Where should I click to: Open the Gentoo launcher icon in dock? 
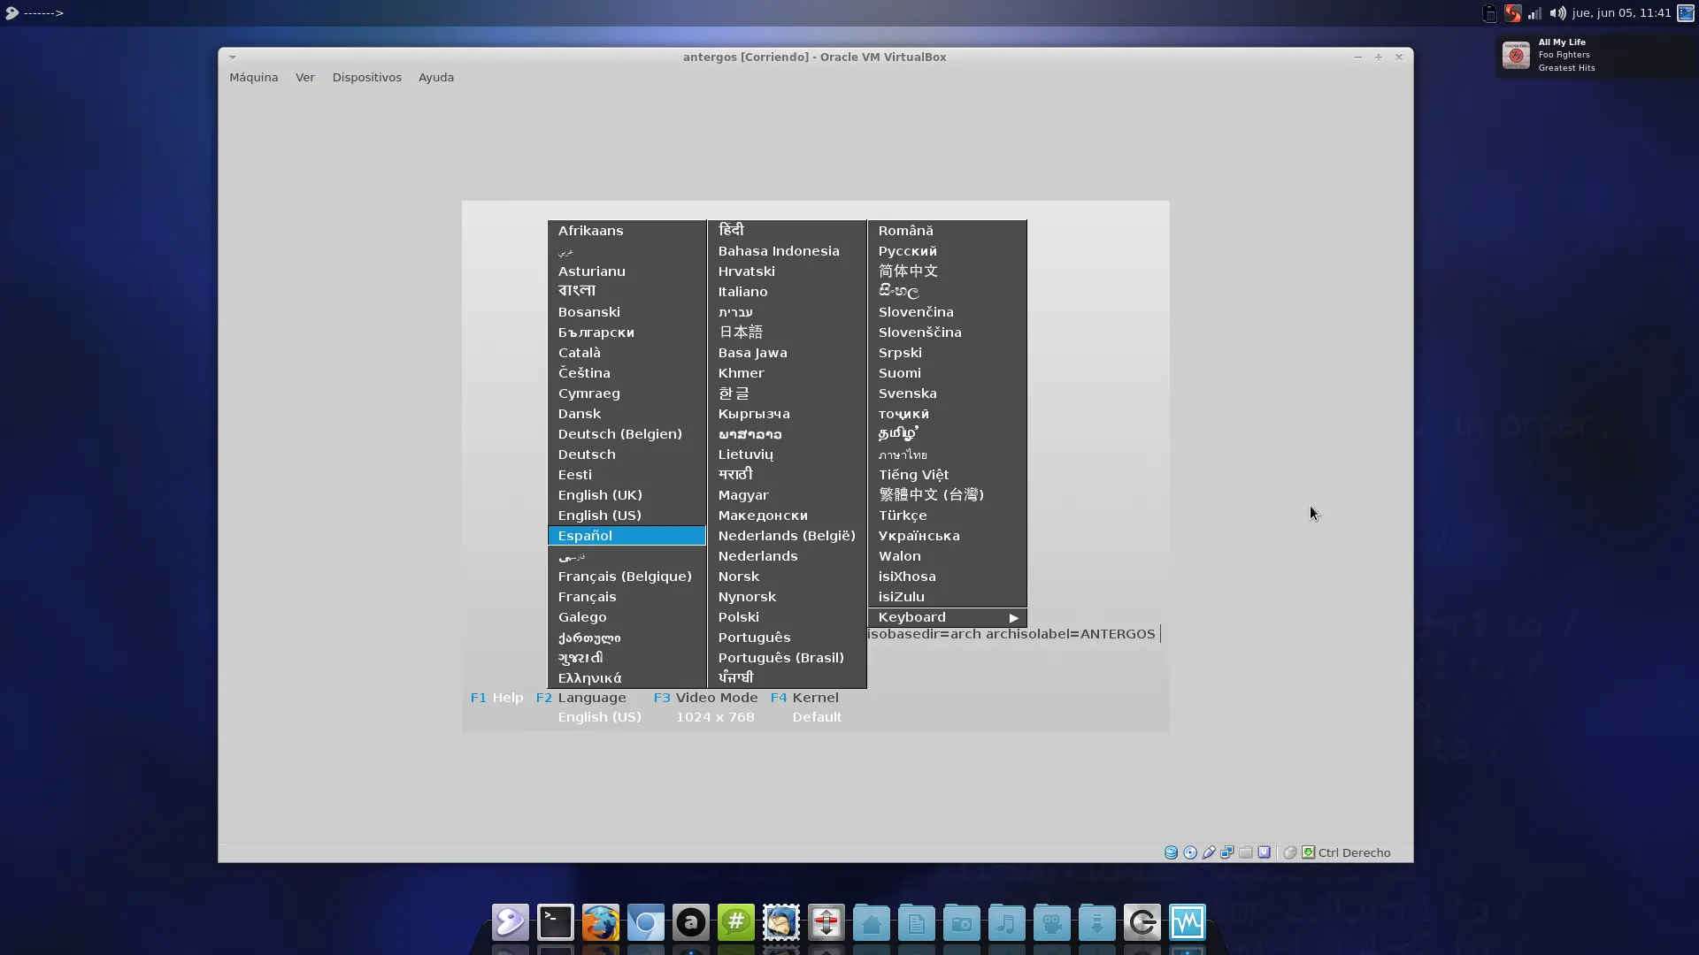511,922
